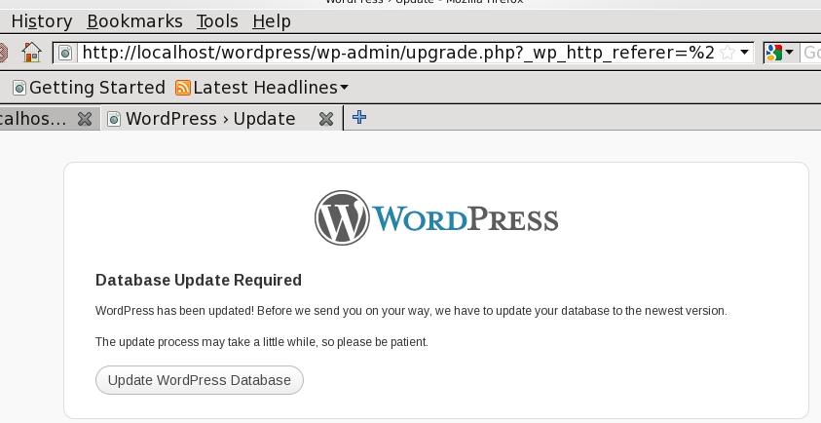Click the WordPress logo

coord(436,217)
